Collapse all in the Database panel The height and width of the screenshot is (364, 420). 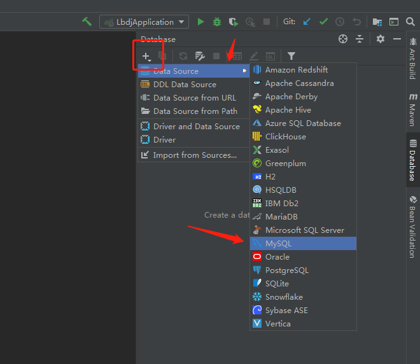click(x=360, y=39)
